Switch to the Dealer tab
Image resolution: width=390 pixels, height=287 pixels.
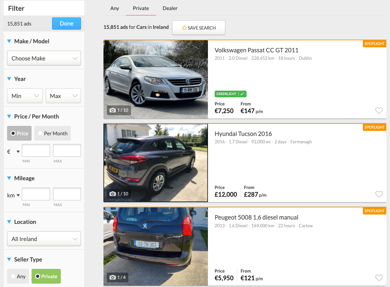click(x=170, y=8)
